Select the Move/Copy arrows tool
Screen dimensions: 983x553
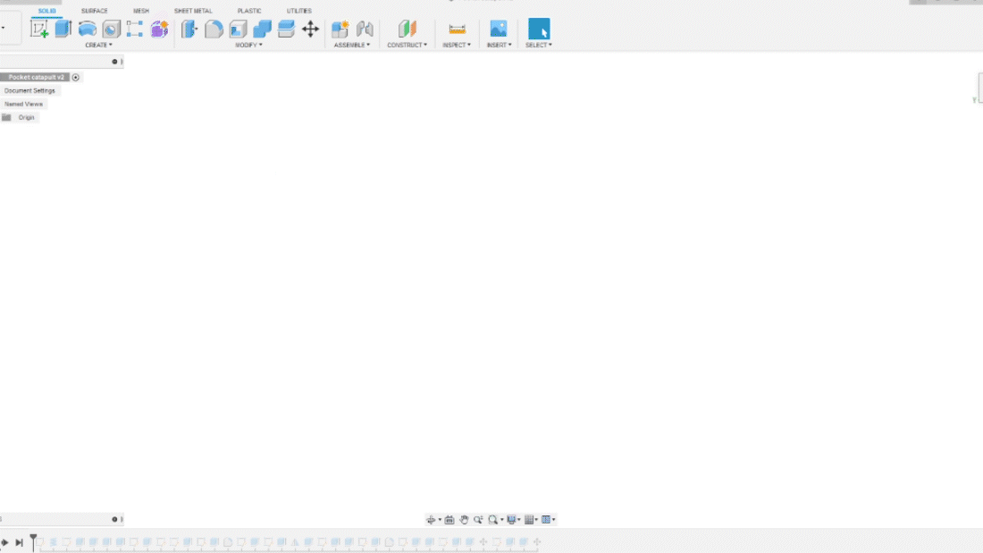point(310,29)
